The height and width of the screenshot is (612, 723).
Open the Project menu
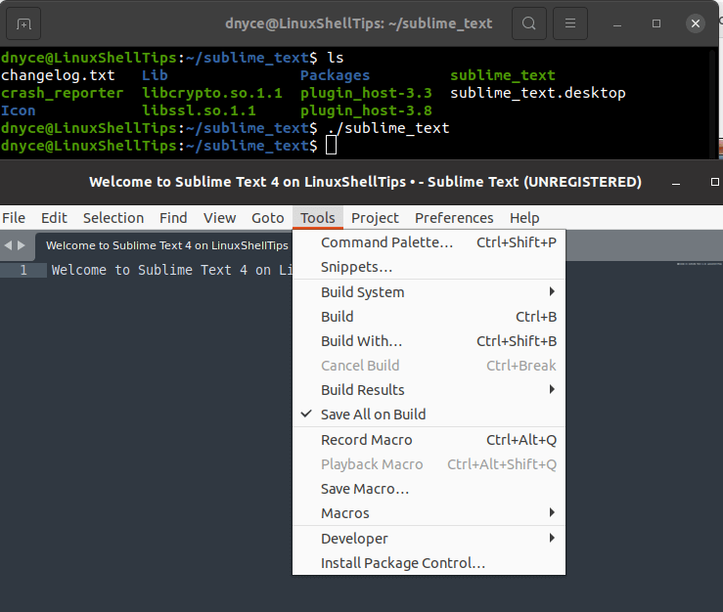[375, 217]
